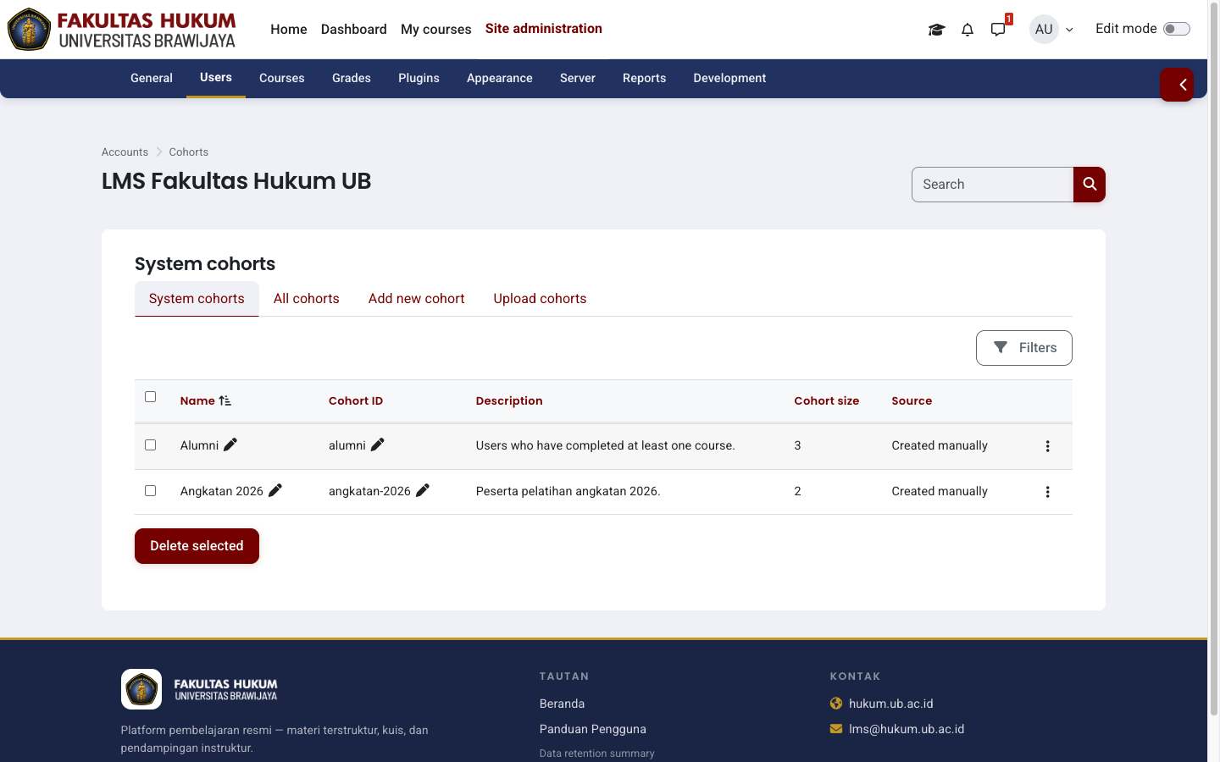The image size is (1220, 762).
Task: Click the search magnifier button
Action: [x=1090, y=185]
